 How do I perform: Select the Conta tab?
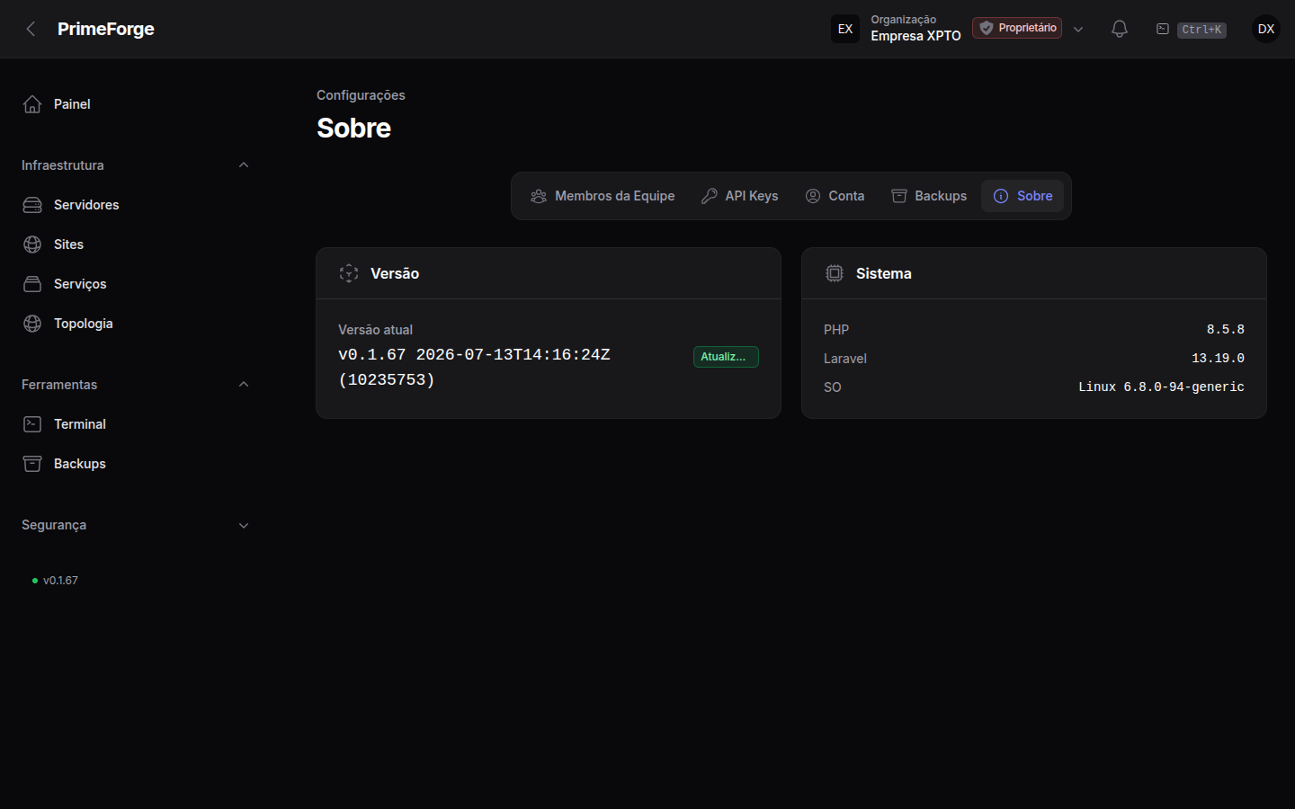(835, 196)
